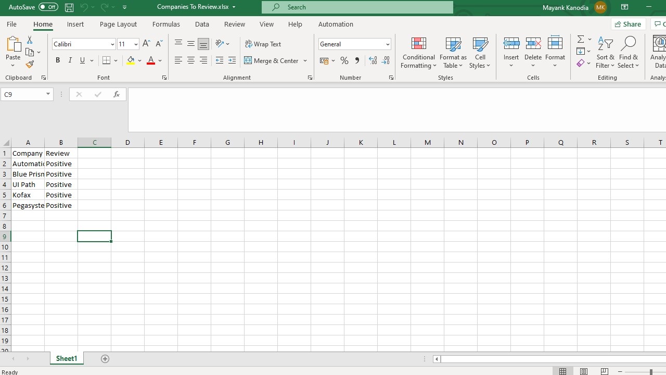
Task: Expand the font name Calibri dropdown
Action: point(112,44)
